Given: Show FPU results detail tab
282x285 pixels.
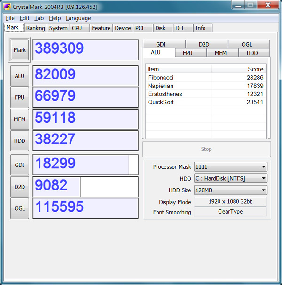Looking at the screenshot, I should 191,53.
